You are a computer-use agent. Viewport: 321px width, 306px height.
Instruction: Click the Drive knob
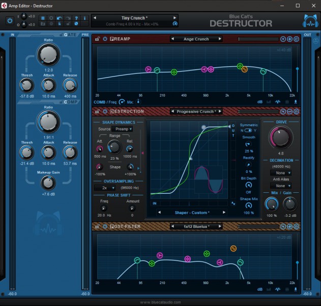pos(281,138)
